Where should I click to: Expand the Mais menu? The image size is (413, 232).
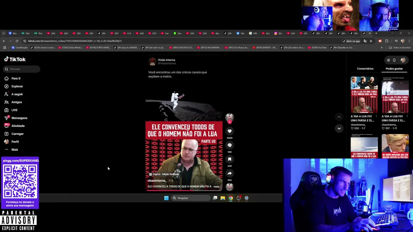tap(11, 150)
